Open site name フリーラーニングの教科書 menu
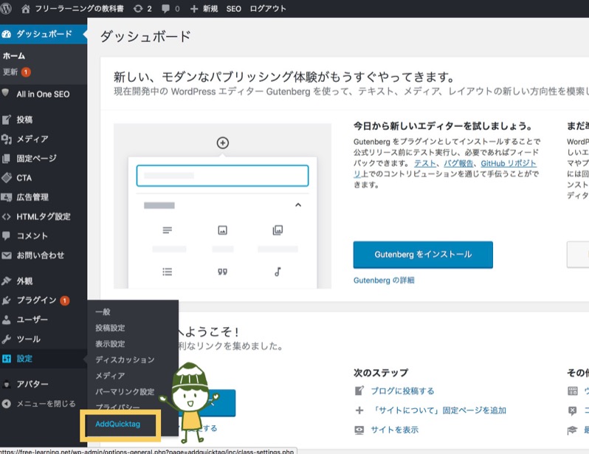 79,9
